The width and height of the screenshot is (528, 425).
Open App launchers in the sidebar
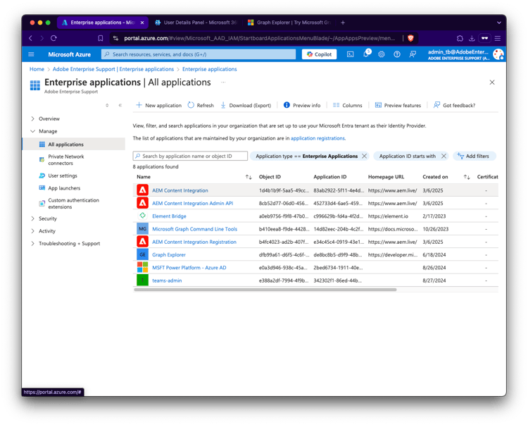64,188
